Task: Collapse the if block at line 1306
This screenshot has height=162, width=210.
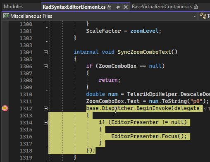Action: 45,66
